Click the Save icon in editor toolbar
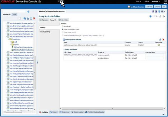 (x=153, y=11)
